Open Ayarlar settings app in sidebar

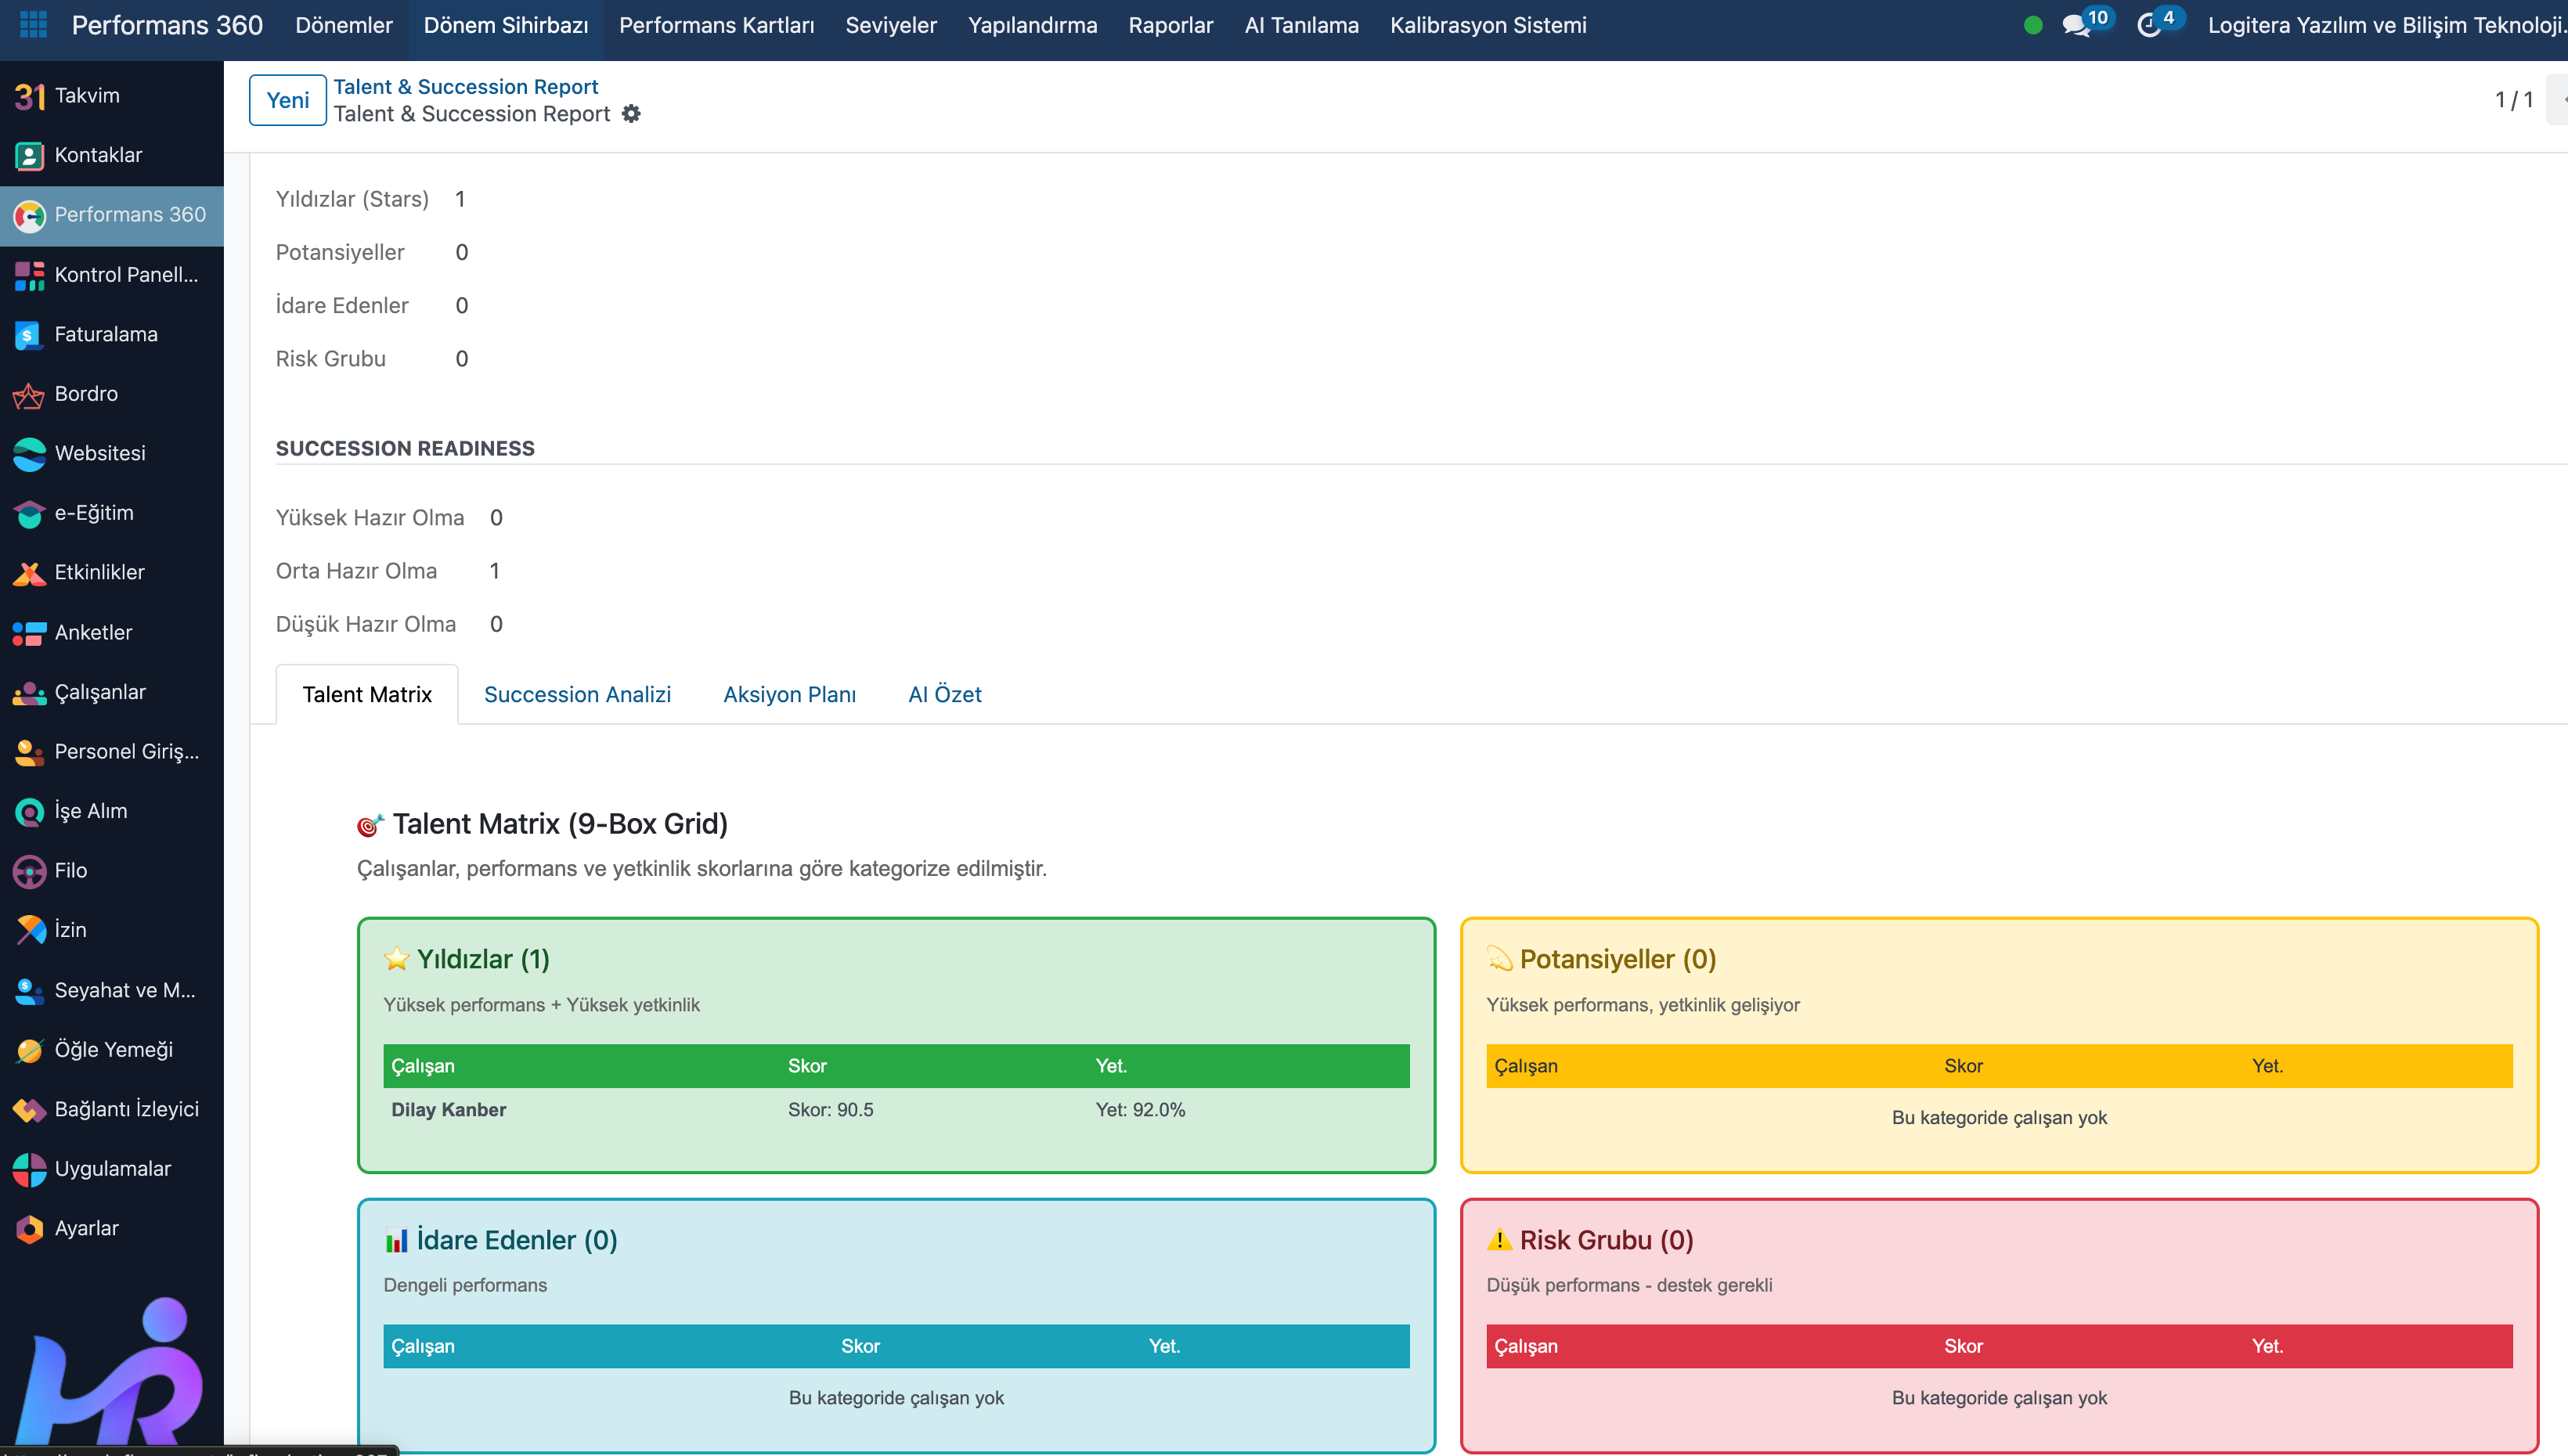click(x=112, y=1228)
